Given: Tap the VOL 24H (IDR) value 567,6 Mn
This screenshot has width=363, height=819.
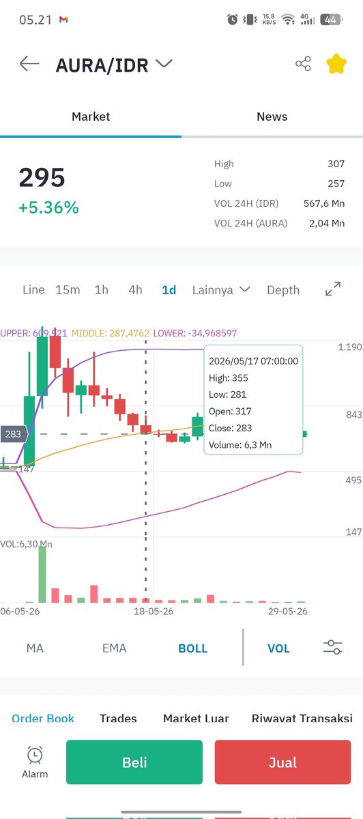Looking at the screenshot, I should coord(324,203).
